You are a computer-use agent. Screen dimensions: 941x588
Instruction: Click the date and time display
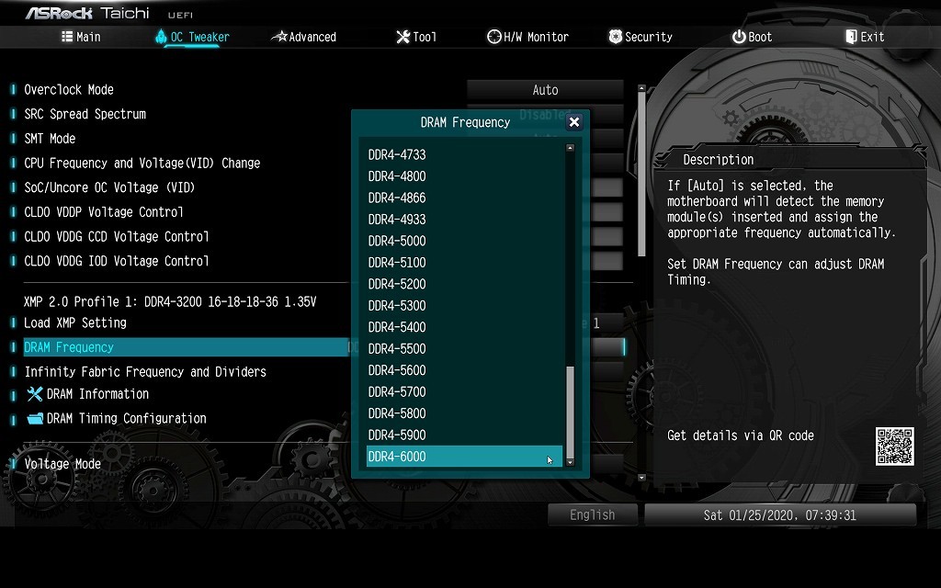click(x=779, y=514)
